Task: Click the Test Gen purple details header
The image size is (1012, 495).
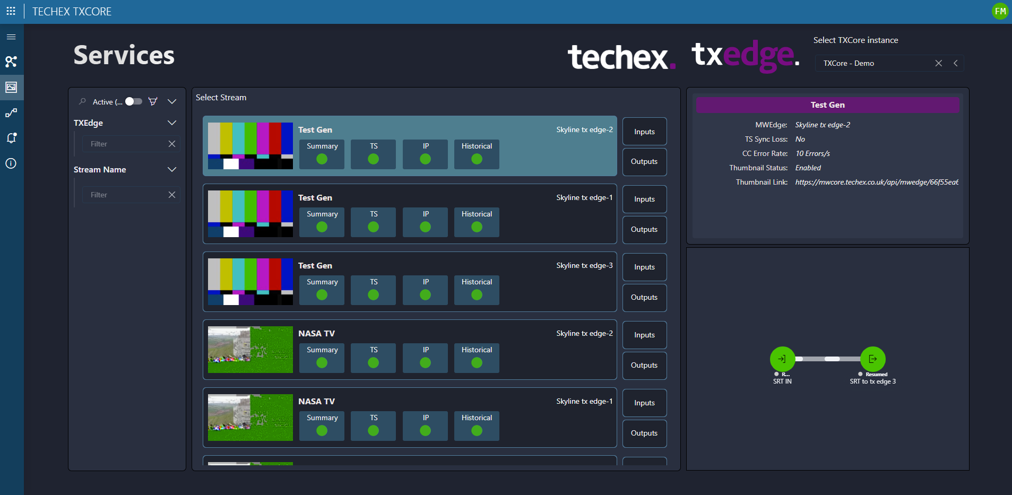Action: point(827,105)
